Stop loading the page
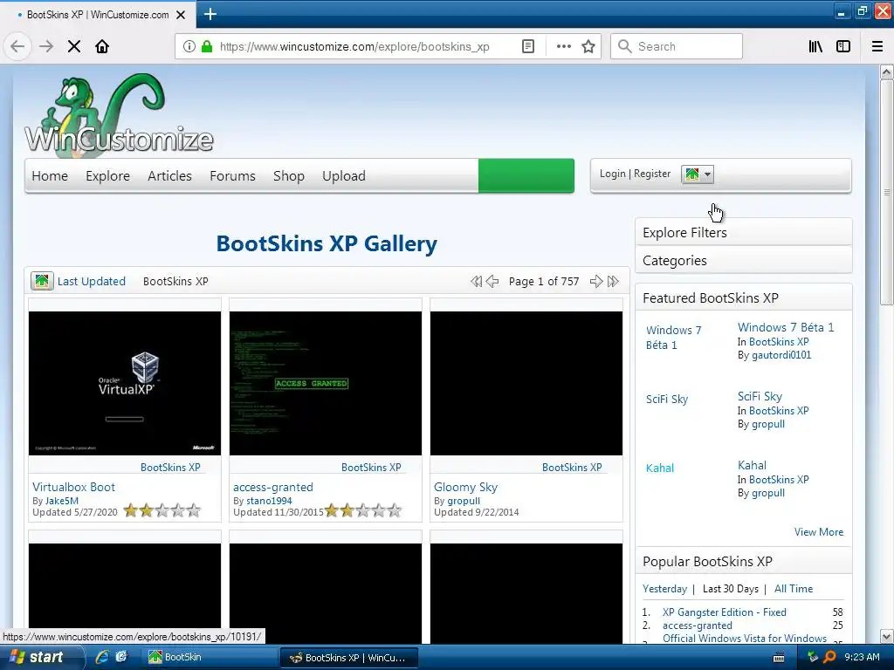Viewport: 894px width, 670px height. tap(74, 46)
